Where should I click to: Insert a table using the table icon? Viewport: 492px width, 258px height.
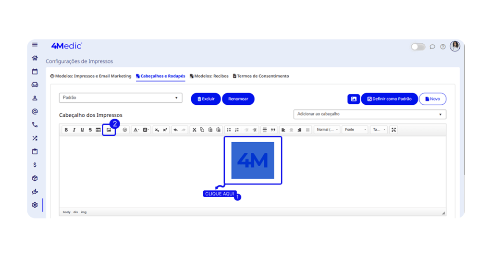pos(98,130)
